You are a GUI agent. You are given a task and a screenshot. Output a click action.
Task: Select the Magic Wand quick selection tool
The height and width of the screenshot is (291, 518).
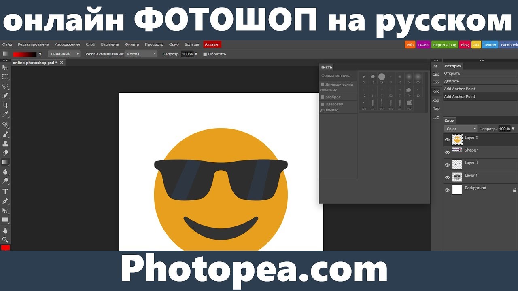click(x=5, y=96)
